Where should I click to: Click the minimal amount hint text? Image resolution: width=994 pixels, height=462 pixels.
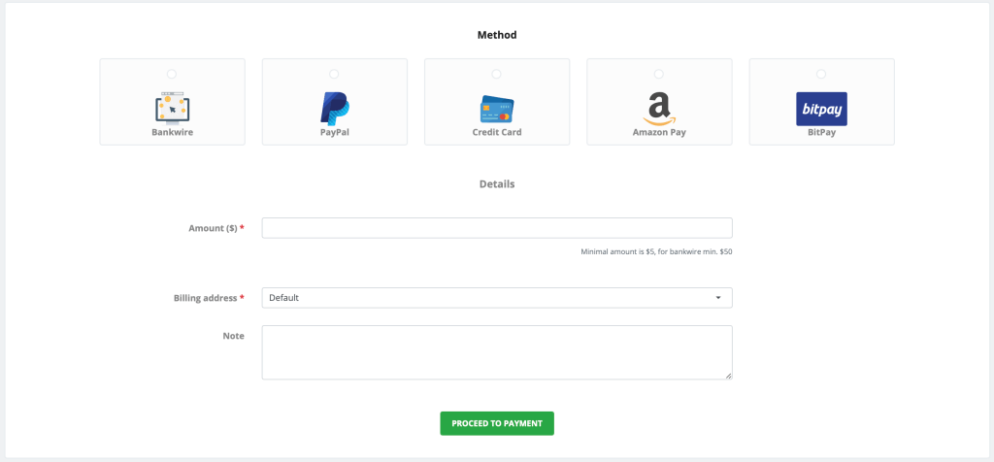pos(657,251)
